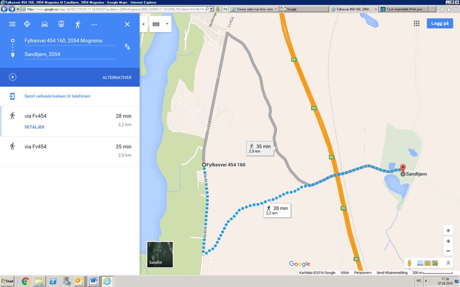This screenshot has width=460, height=287.
Task: Click the security lock icon in address bar
Action: (x=218, y=9)
